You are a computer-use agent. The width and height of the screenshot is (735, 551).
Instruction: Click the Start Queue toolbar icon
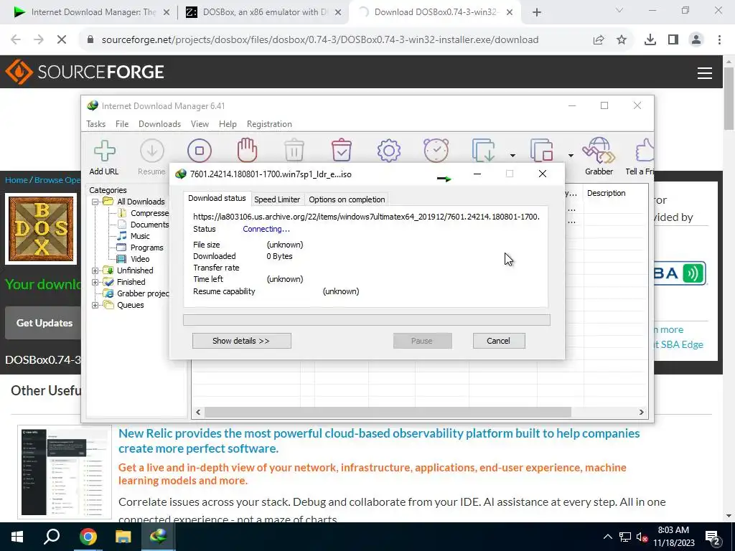[x=483, y=150]
